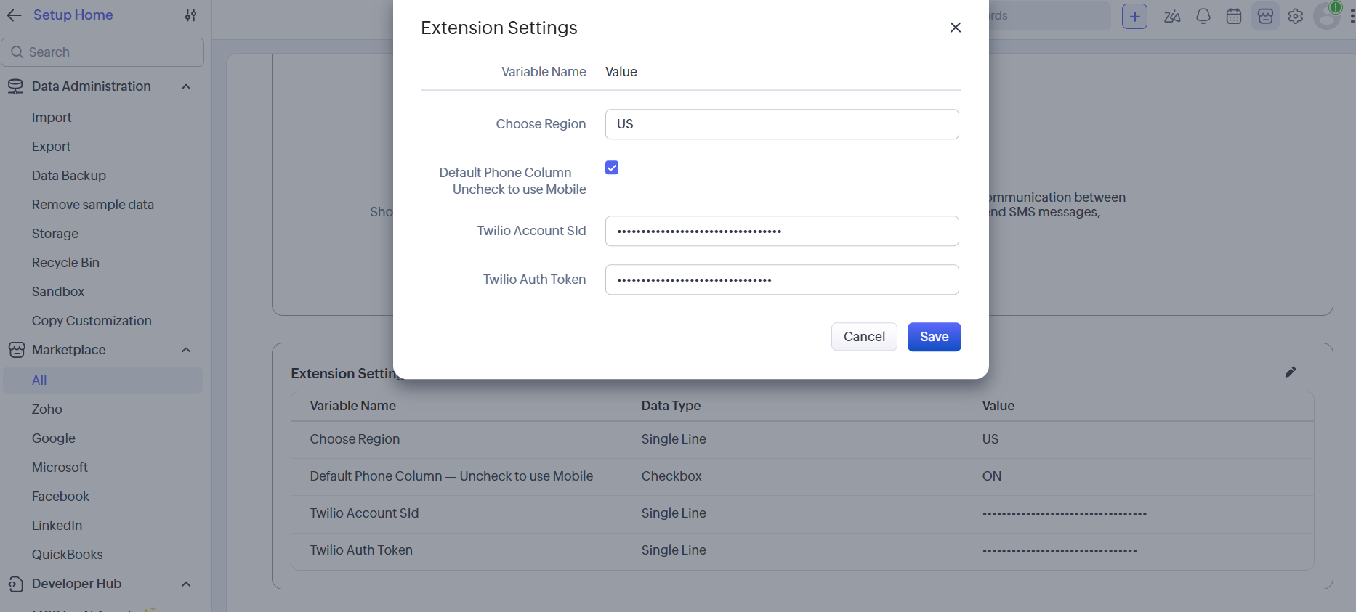Click the sidebar Search box
This screenshot has height=612, width=1356.
tap(102, 52)
